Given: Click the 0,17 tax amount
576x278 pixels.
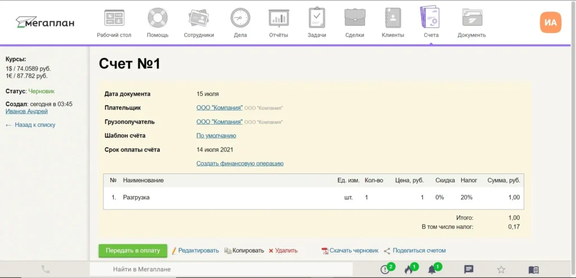Looking at the screenshot, I should (514, 227).
